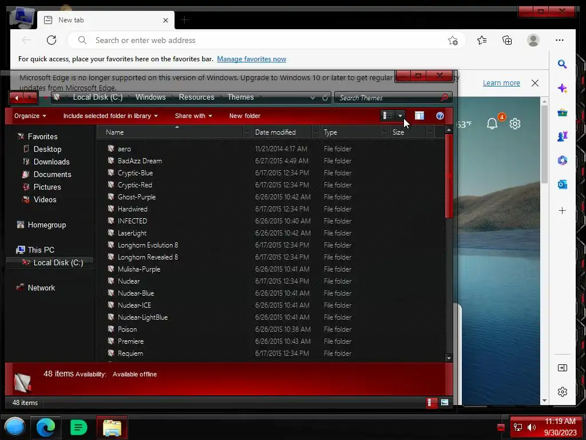The width and height of the screenshot is (586, 440).
Task: Expand the address bar history dropdown
Action: [x=312, y=97]
